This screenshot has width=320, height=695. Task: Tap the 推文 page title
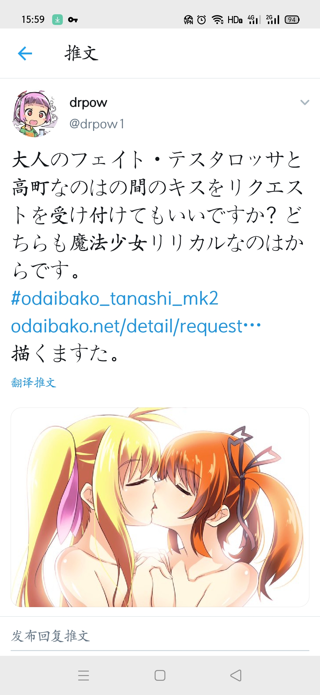(81, 53)
